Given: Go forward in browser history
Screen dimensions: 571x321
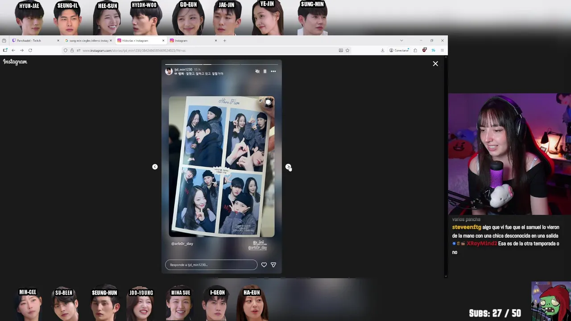Looking at the screenshot, I should click(21, 50).
